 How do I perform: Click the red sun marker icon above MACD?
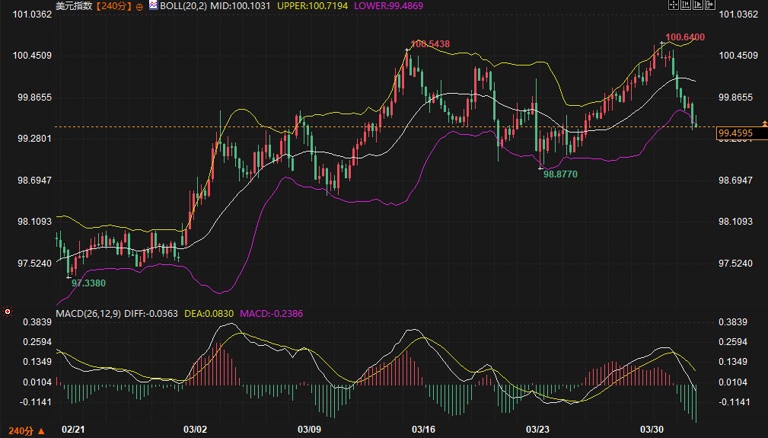8,312
